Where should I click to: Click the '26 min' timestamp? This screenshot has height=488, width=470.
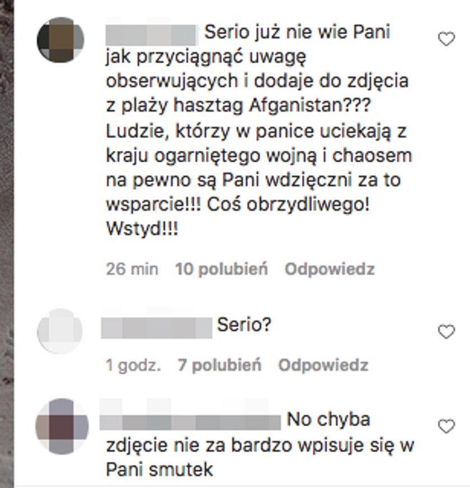tap(132, 269)
